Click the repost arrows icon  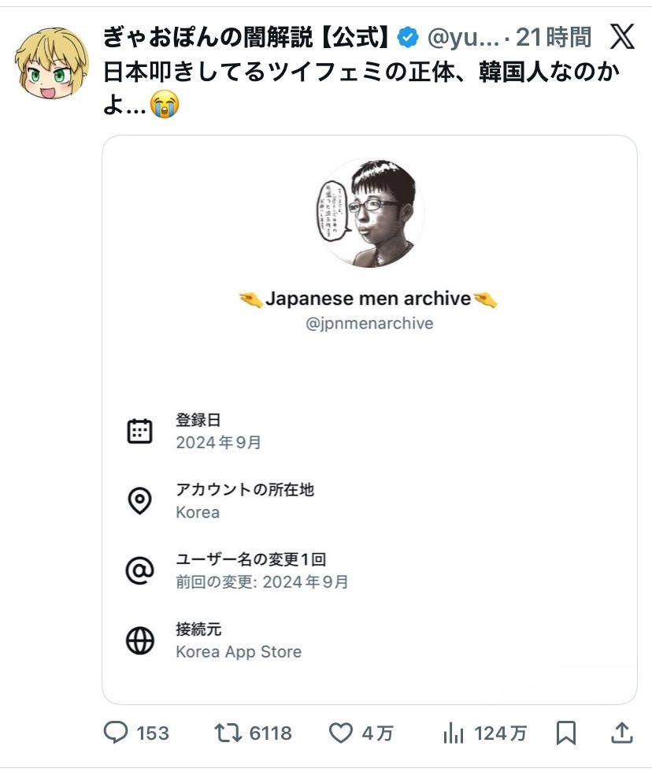[x=228, y=733]
